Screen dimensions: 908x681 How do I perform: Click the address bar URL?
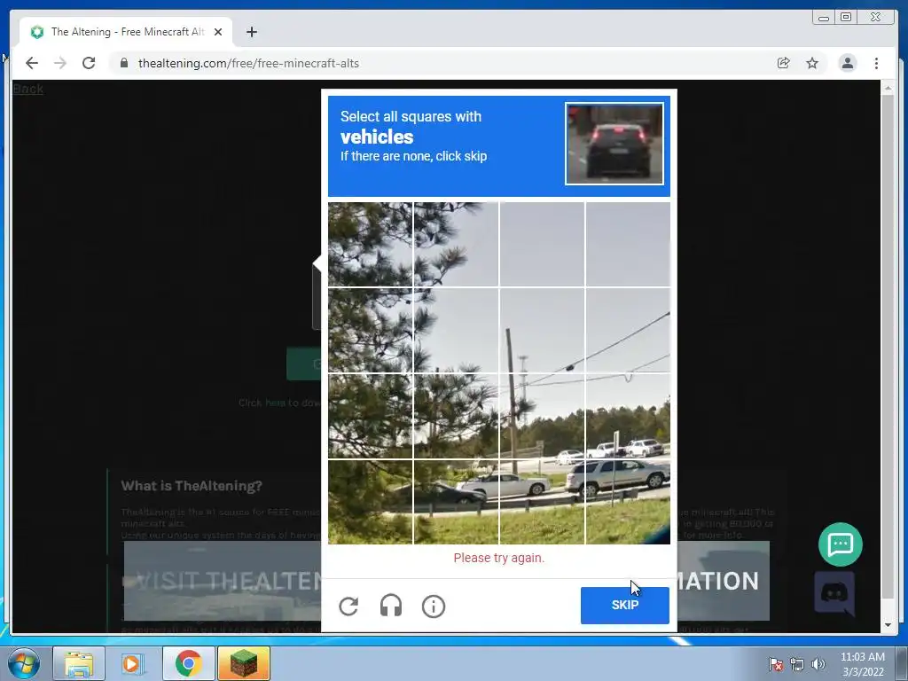click(x=248, y=63)
